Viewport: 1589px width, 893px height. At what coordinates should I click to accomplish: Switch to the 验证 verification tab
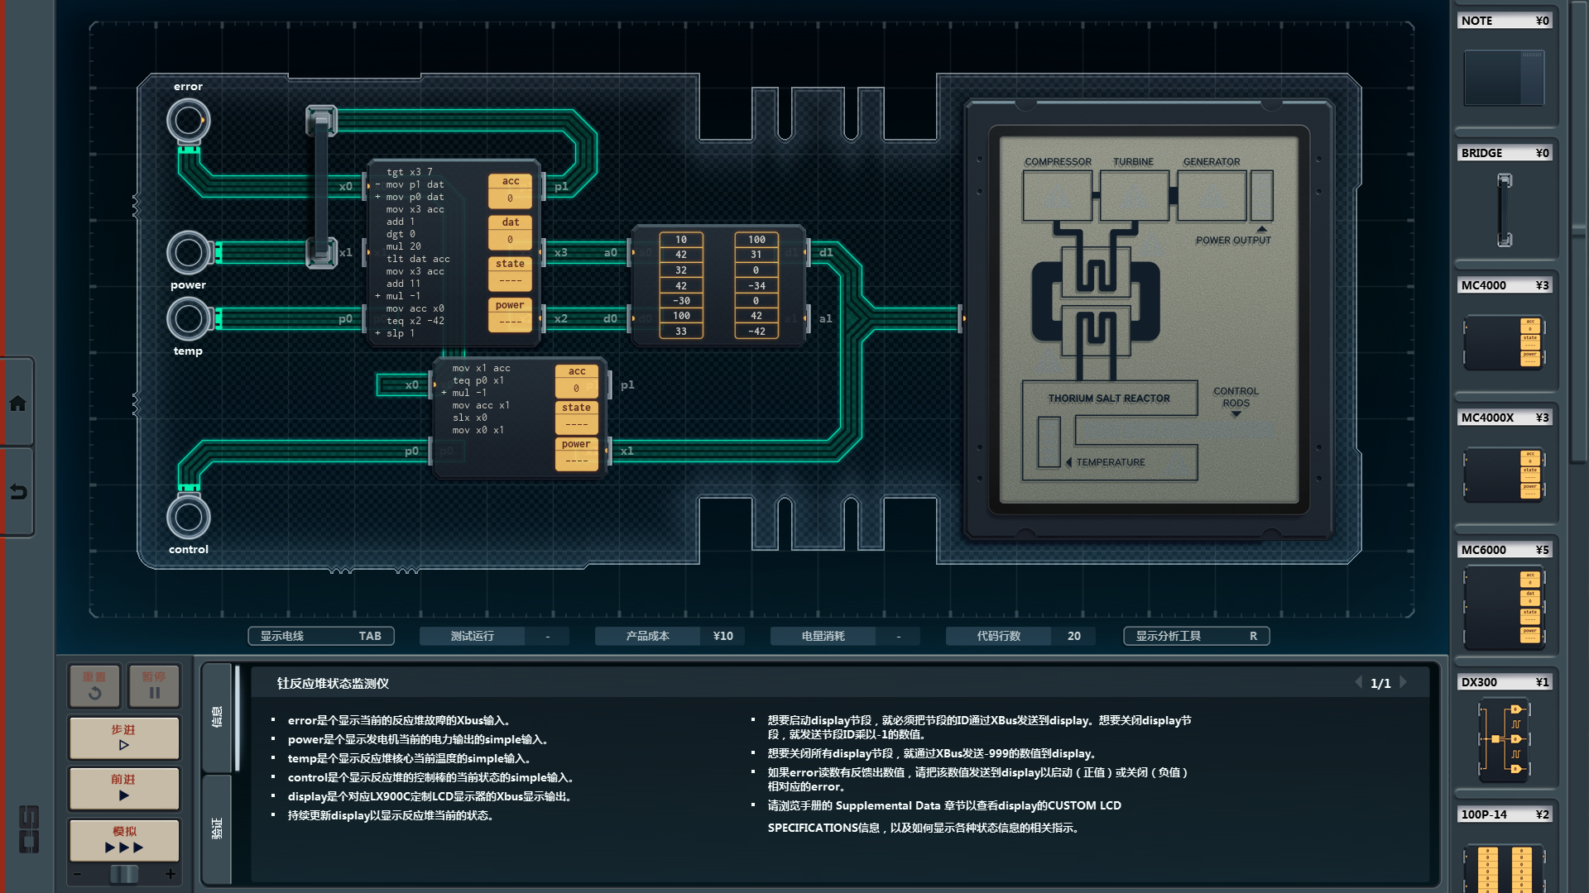[x=217, y=828]
